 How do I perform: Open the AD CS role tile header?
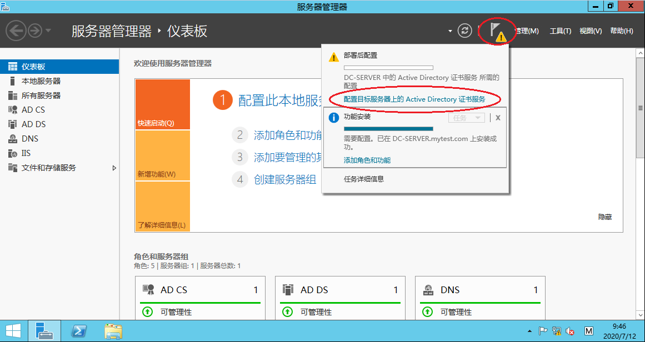pos(200,290)
